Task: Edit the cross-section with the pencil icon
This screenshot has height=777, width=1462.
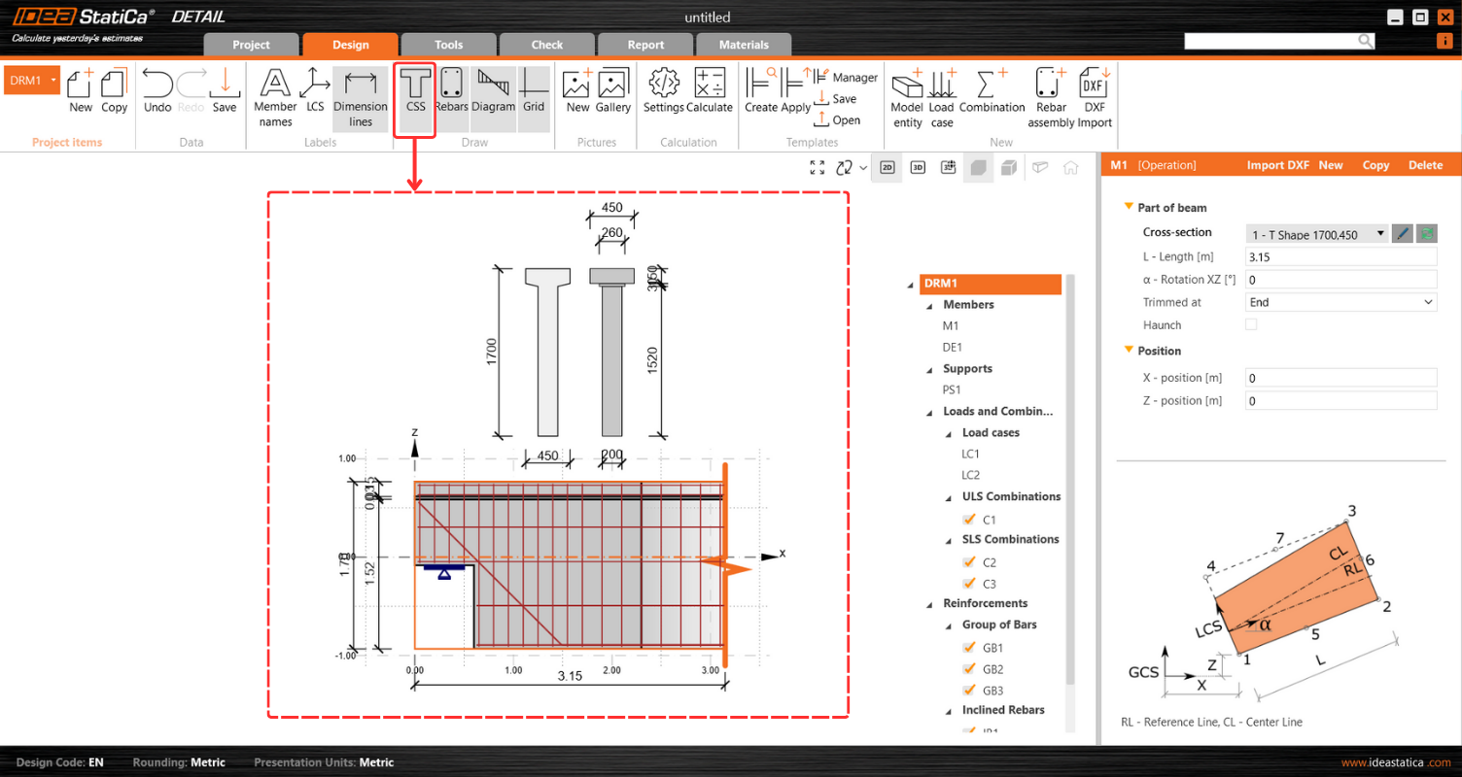Action: click(x=1402, y=233)
